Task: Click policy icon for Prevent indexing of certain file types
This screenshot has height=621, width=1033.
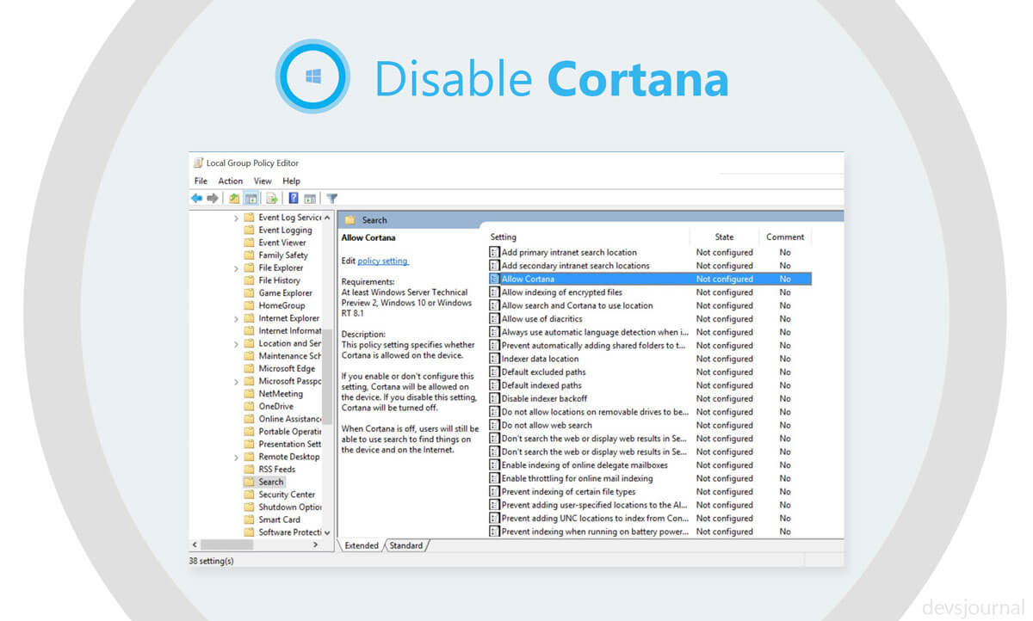Action: tap(494, 492)
